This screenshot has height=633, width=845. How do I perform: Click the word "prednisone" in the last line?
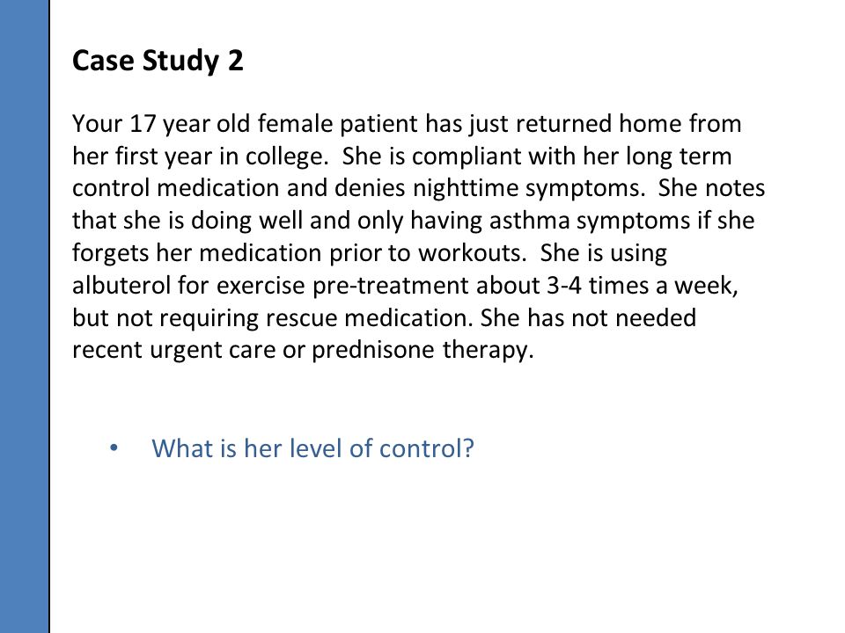[x=373, y=351]
